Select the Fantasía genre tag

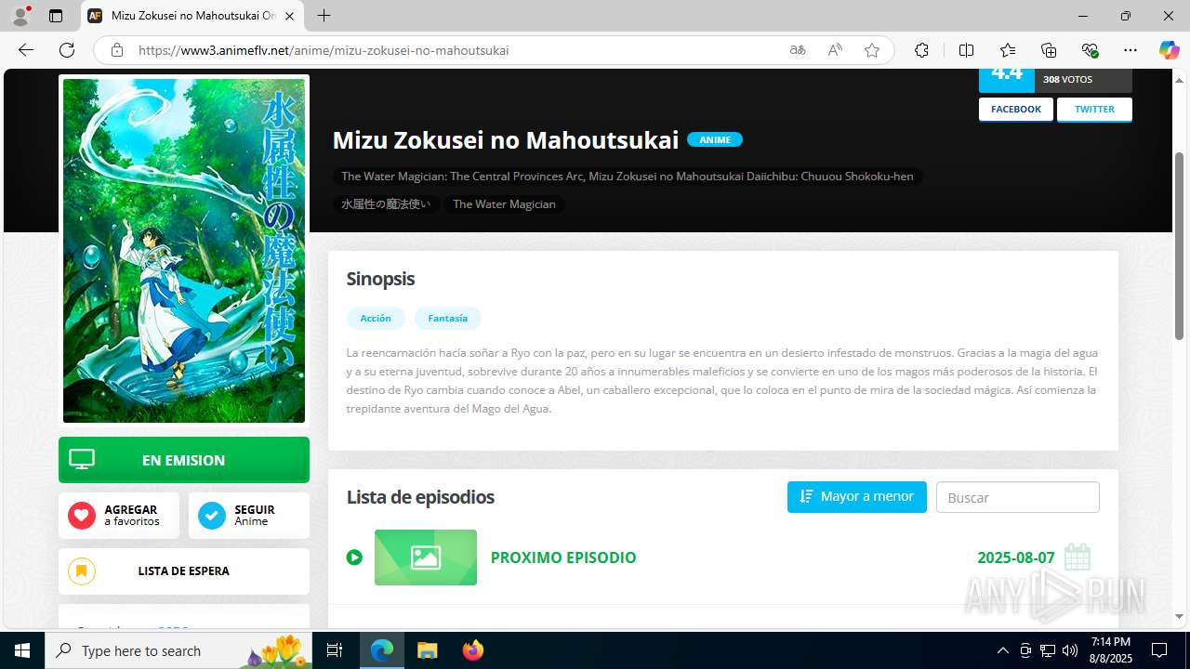pyautogui.click(x=447, y=318)
